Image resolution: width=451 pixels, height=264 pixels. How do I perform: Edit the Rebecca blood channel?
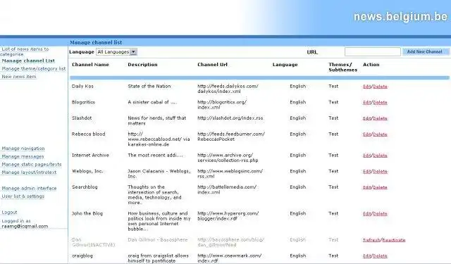tap(366, 134)
